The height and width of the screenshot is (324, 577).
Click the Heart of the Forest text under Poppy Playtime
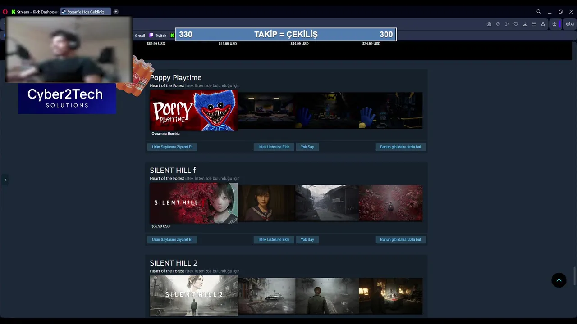[167, 85]
